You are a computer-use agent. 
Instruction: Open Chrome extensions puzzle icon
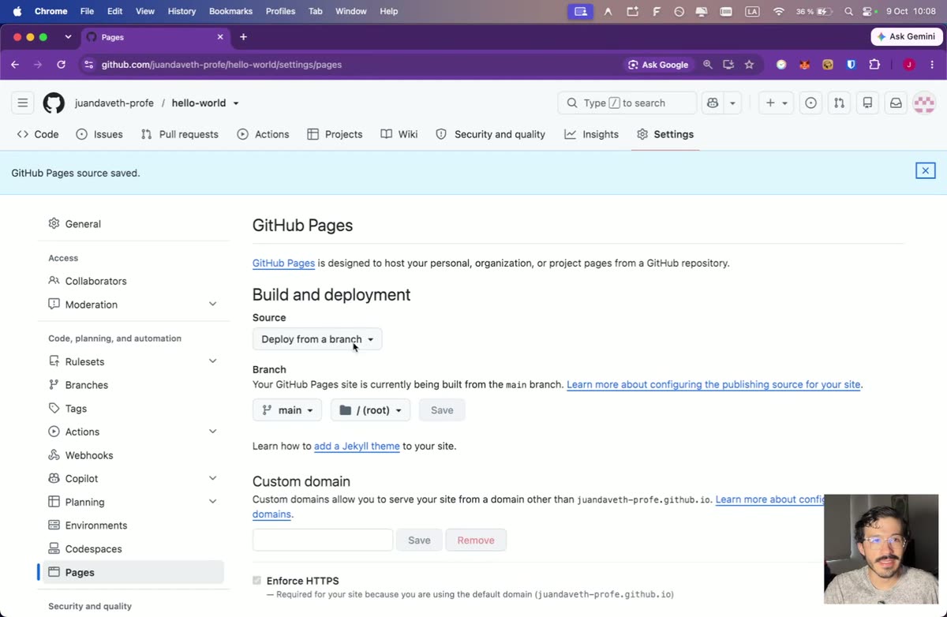pos(874,65)
